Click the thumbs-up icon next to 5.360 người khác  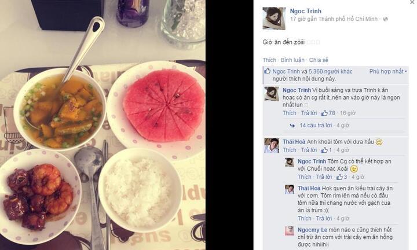(x=267, y=71)
